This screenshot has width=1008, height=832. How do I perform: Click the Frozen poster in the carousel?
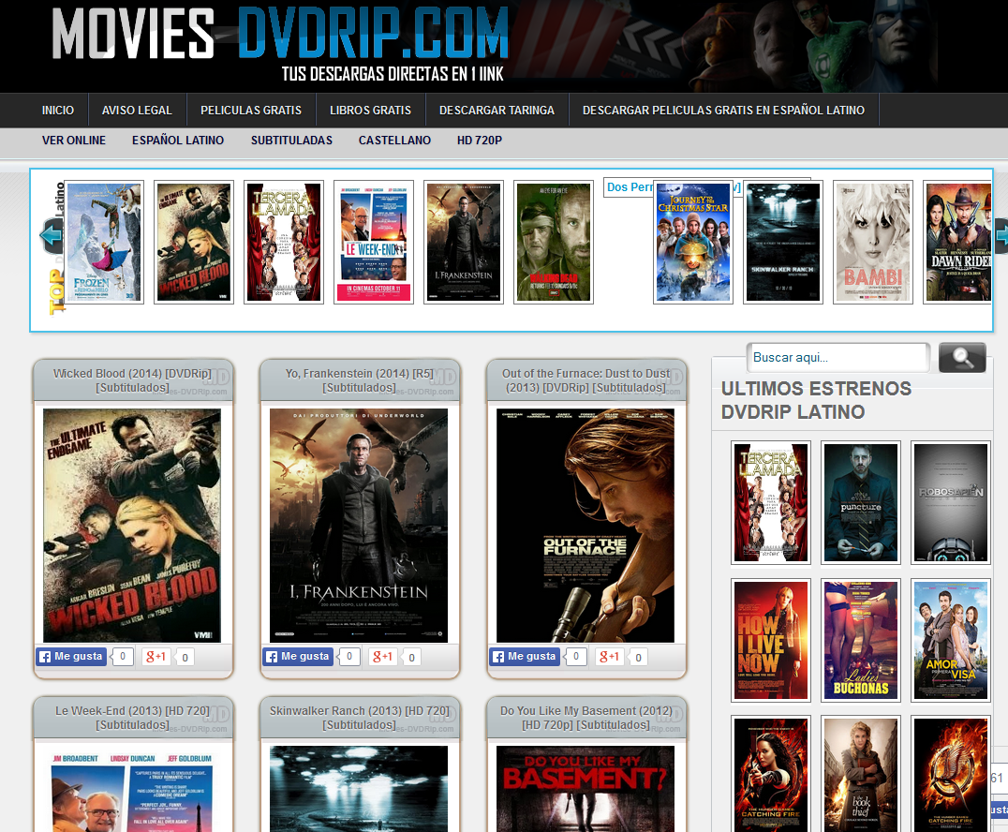click(104, 242)
